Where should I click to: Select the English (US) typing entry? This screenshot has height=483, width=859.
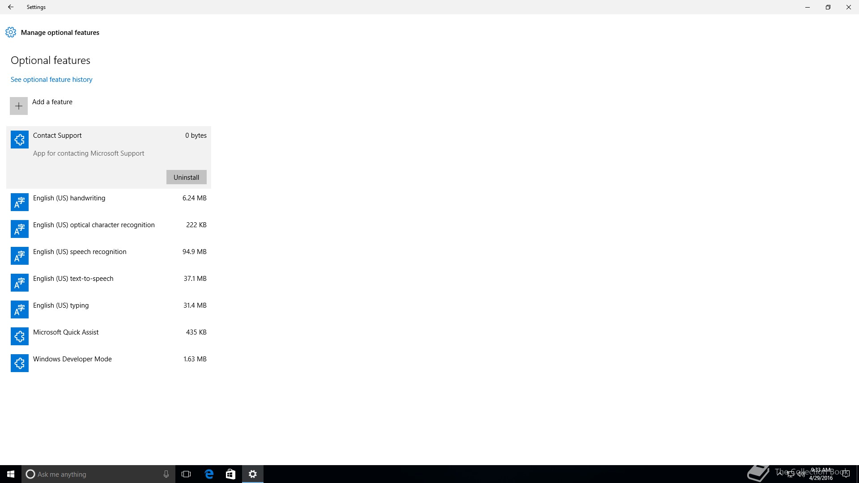click(109, 309)
